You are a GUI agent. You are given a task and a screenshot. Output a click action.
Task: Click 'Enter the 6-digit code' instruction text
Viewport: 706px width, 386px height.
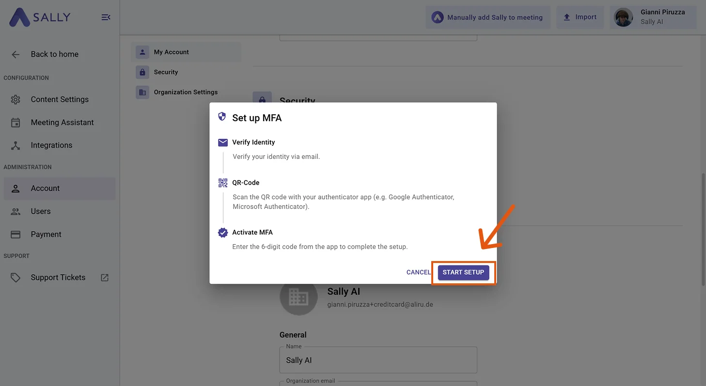coord(320,247)
